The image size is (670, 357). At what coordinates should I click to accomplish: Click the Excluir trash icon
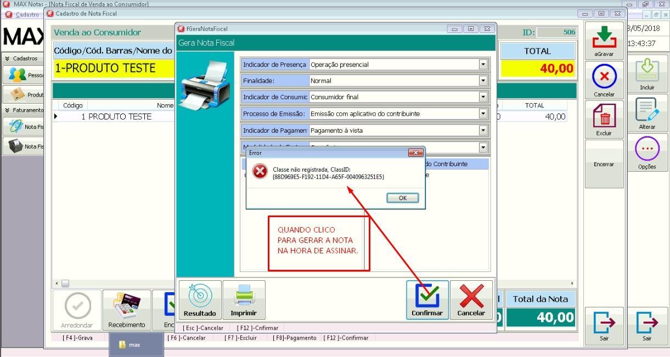(x=604, y=119)
